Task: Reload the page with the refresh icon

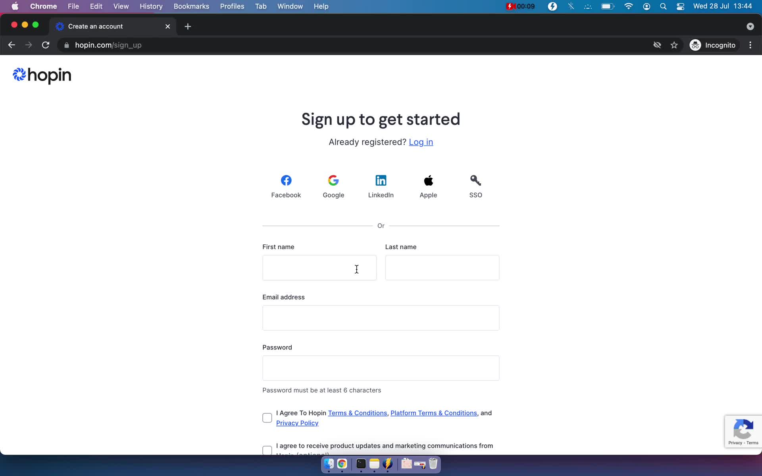Action: (46, 45)
